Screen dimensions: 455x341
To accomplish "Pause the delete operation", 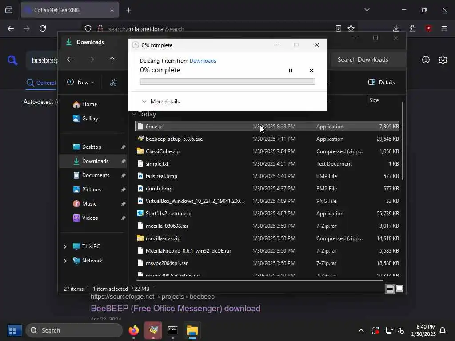I will (x=291, y=71).
